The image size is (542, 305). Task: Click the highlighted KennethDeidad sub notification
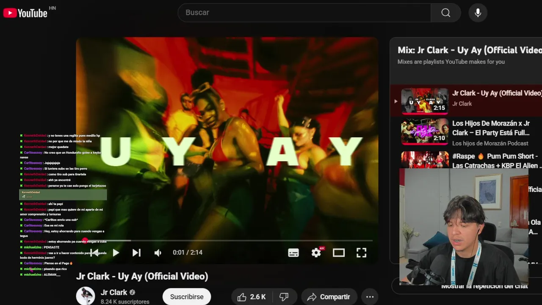pos(63,194)
